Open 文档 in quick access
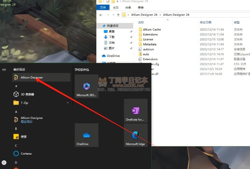This screenshot has height=169, width=250. pos(112,43)
